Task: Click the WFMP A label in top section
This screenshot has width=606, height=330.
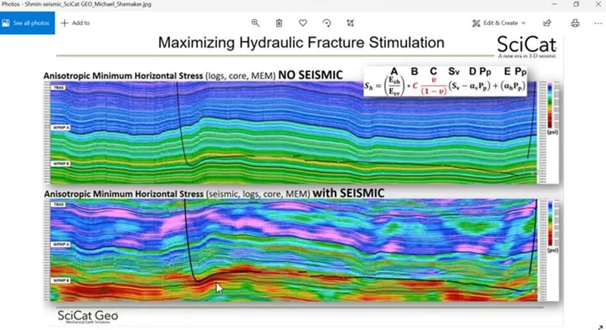Action: [x=61, y=127]
